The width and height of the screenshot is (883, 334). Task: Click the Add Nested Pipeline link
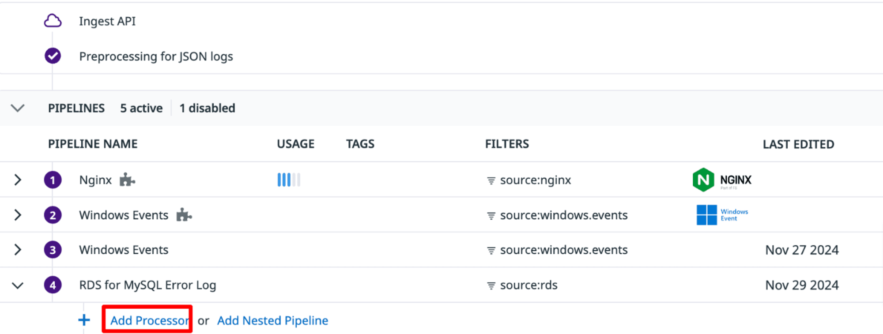pos(272,320)
